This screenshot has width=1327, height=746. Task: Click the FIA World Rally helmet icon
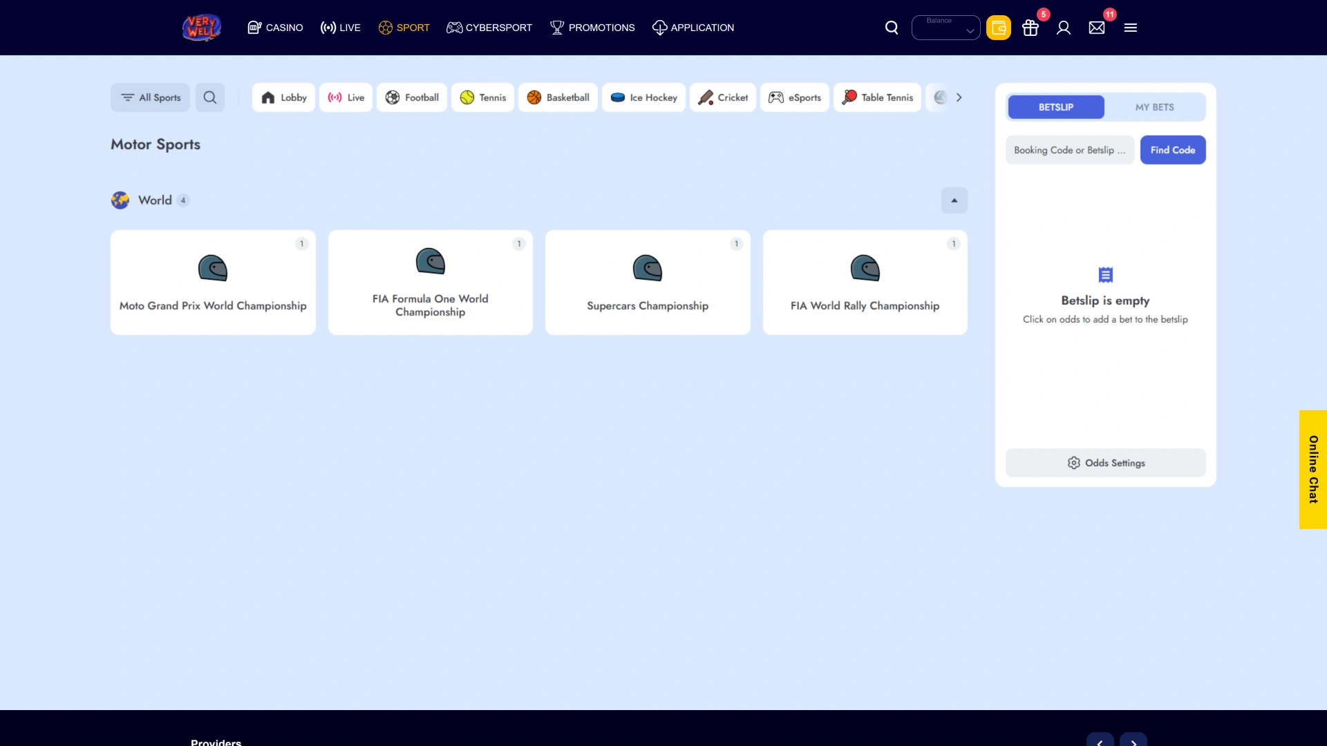click(x=865, y=268)
